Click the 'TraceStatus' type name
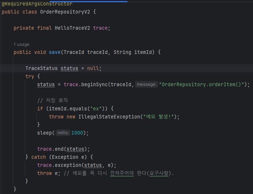253x194 pixels. tap(42, 68)
